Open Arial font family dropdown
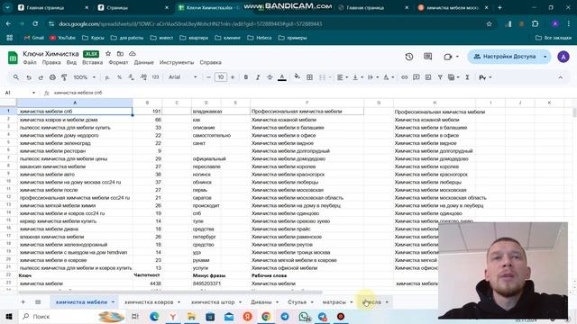Screen dimensions: 577x324 pyautogui.click(x=183, y=77)
